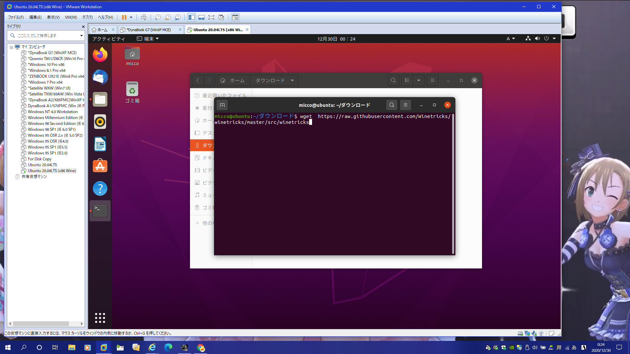Open the input source A menu
This screenshot has height=354, width=630.
point(511,39)
